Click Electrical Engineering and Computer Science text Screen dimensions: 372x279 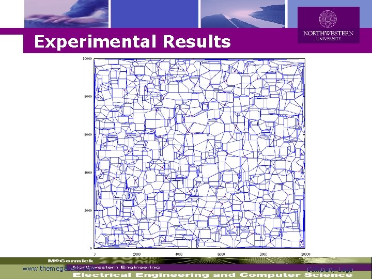click(x=212, y=275)
